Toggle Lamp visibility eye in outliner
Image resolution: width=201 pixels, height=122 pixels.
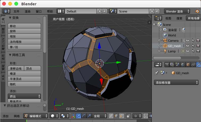pyautogui.click(x=188, y=51)
